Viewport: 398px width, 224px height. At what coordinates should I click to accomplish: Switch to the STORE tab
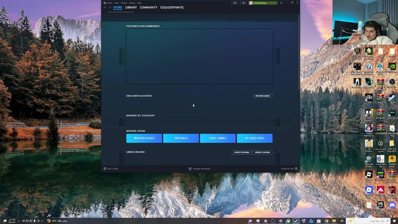118,7
